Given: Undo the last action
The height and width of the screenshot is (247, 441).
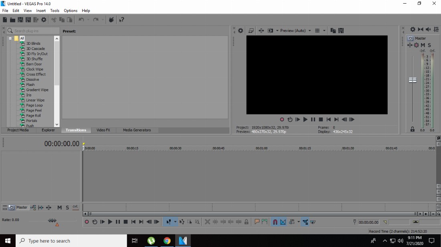Looking at the screenshot, I should 81,20.
